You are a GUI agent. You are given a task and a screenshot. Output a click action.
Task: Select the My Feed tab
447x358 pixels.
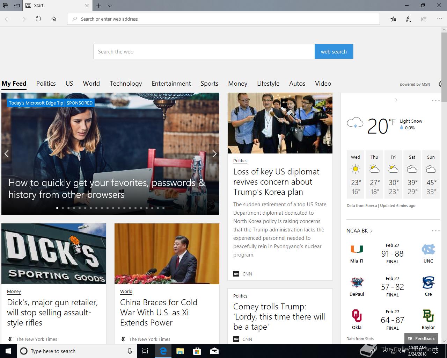[x=14, y=84]
